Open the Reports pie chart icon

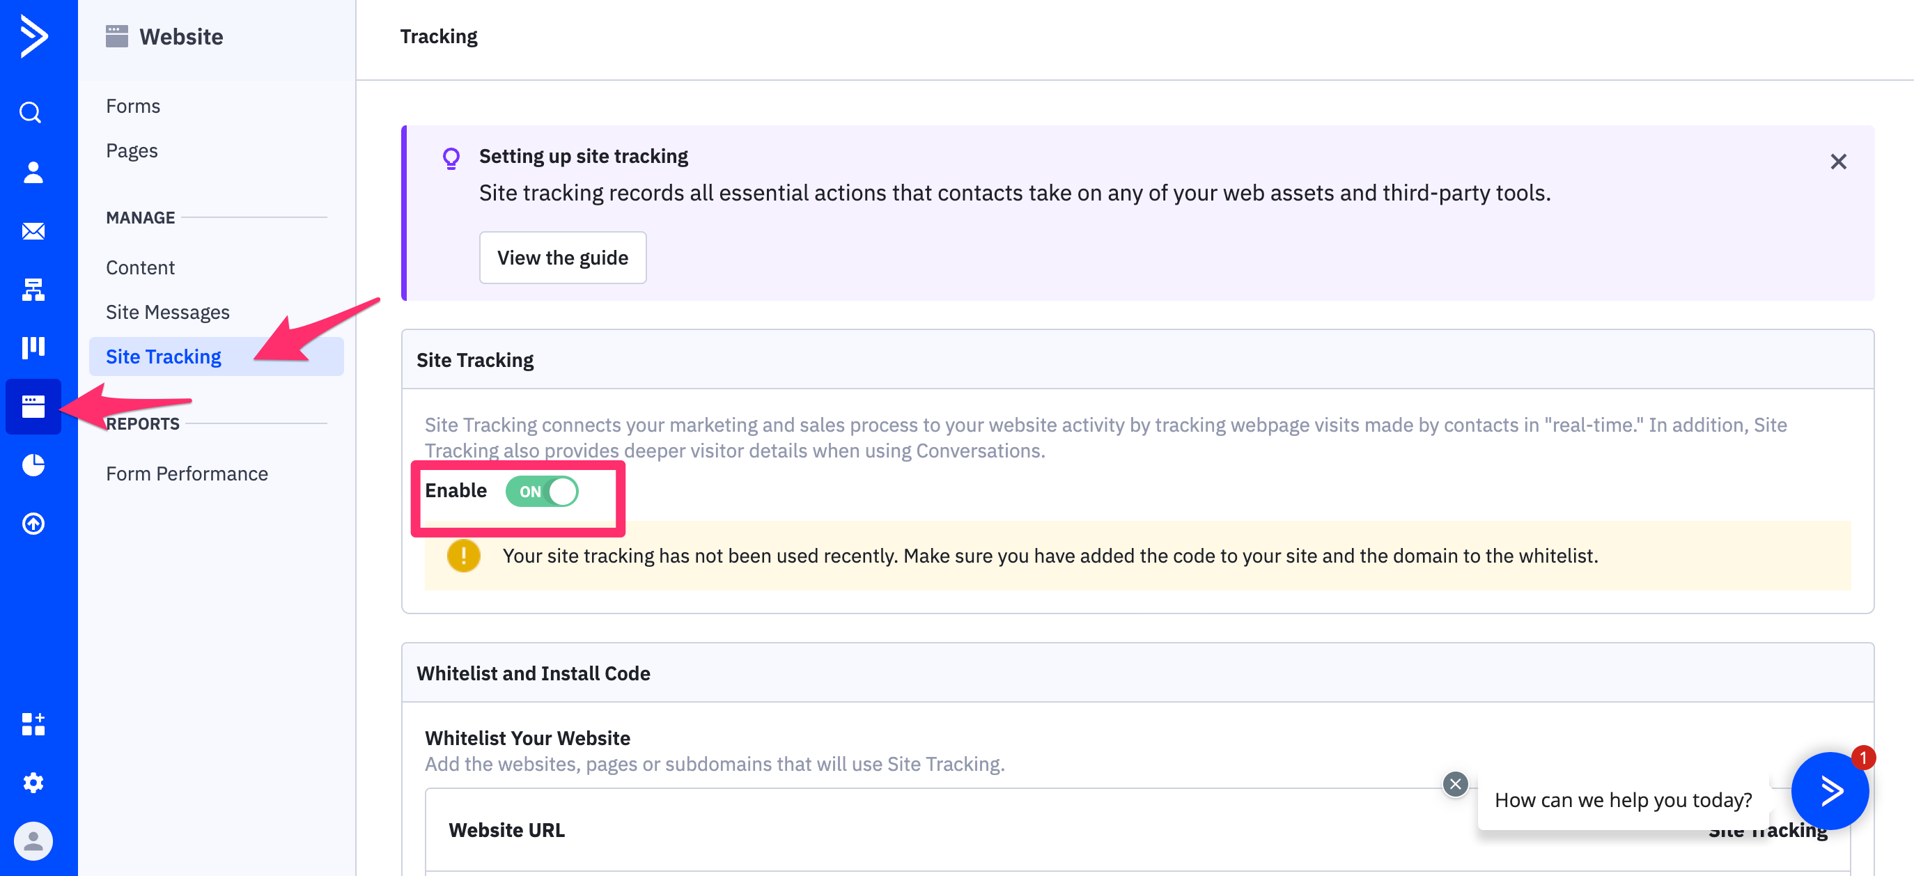click(33, 465)
